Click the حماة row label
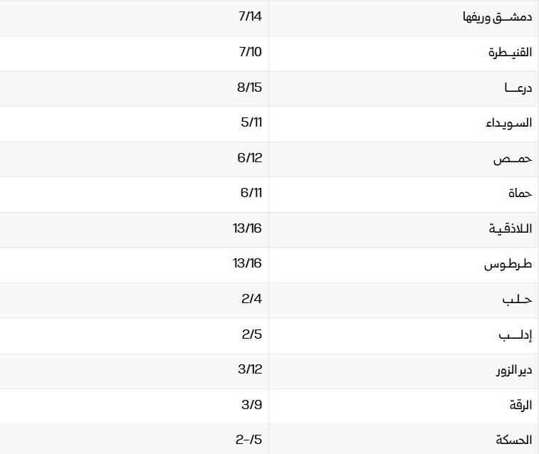539x454 pixels. point(520,194)
